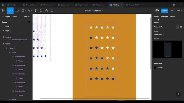Screen dimensions: 184x103
Task: Select Page 2 in pages list
Action: [8, 31]
